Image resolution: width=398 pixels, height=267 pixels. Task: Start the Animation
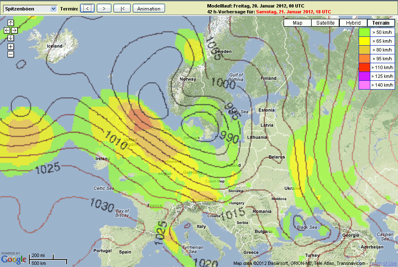click(149, 8)
